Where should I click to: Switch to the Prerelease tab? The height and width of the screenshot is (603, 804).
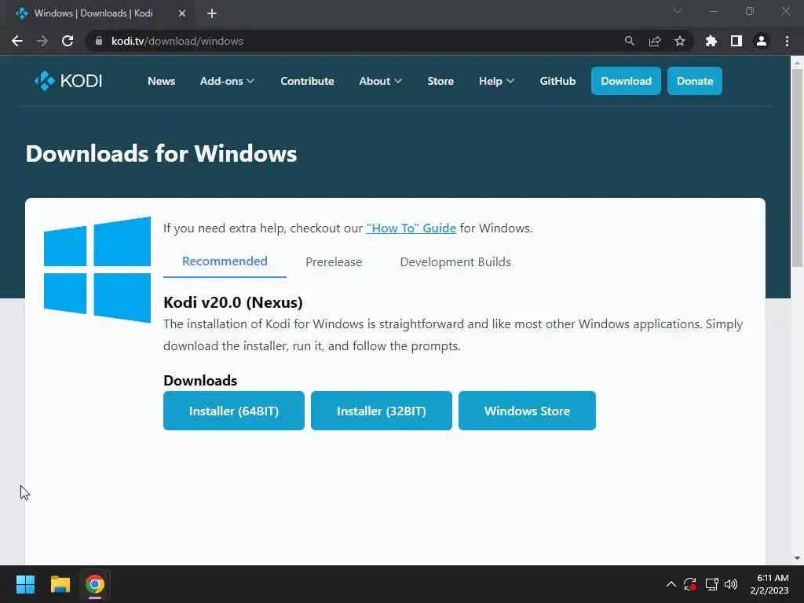[334, 262]
